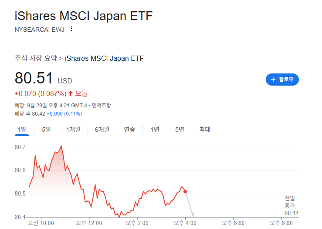Click the gray after-hours line segment
Viewport: 322px width, 229px height.
pos(190,204)
